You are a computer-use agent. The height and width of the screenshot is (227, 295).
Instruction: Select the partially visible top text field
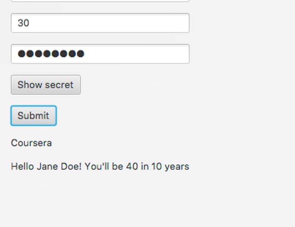(x=100, y=1)
